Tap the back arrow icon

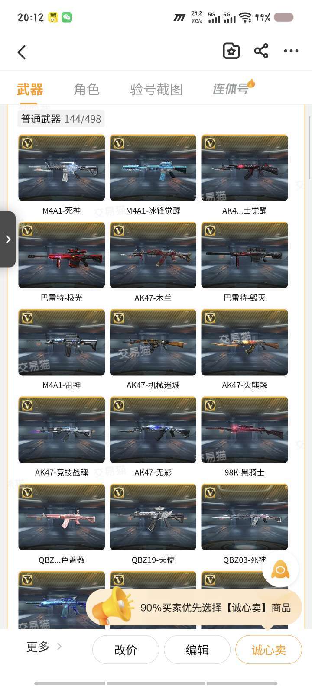click(22, 52)
